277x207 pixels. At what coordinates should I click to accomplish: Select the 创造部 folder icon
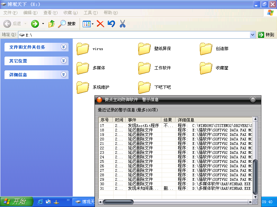point(206,49)
